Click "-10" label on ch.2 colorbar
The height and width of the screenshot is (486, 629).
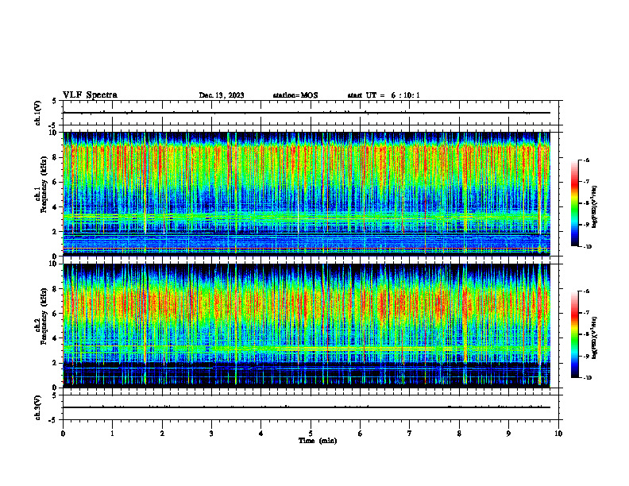[x=587, y=378]
